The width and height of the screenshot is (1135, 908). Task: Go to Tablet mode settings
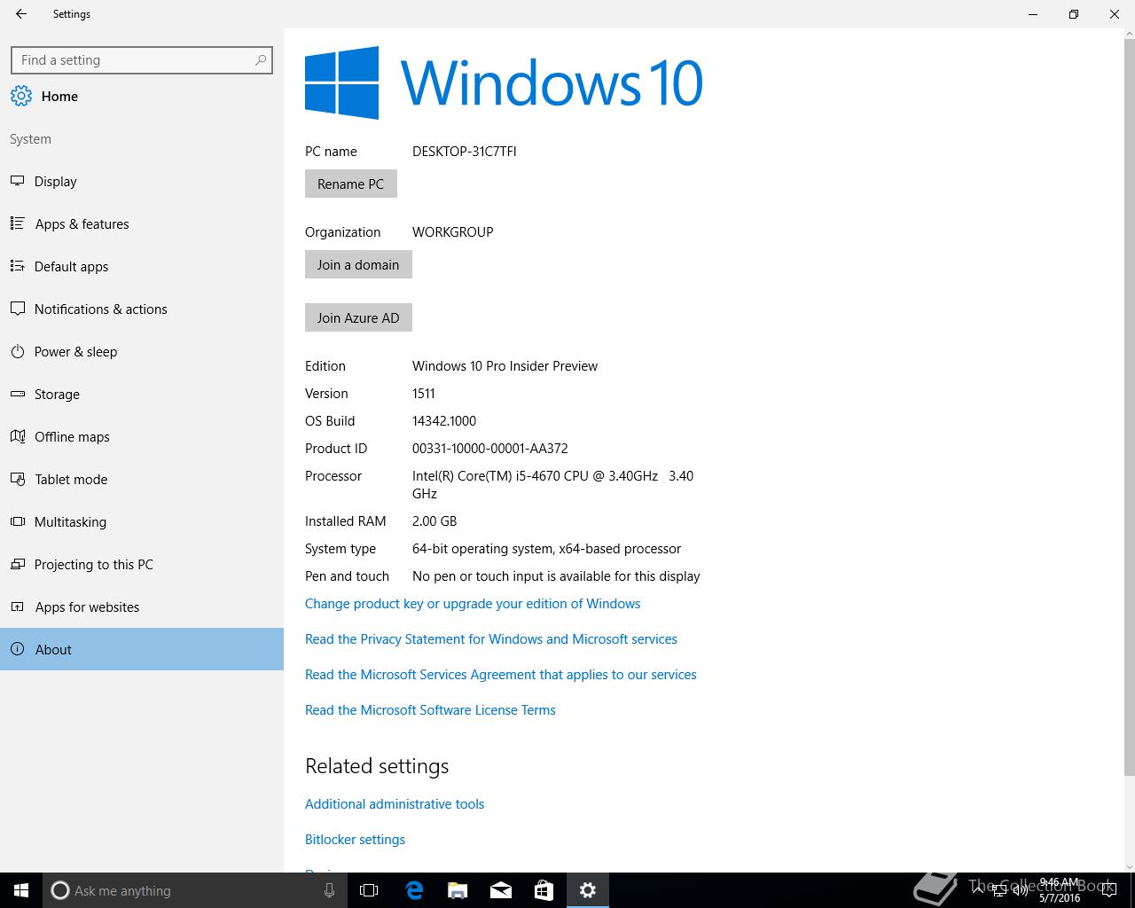(142, 480)
